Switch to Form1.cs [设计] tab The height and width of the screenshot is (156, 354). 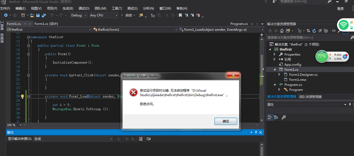click(46, 24)
